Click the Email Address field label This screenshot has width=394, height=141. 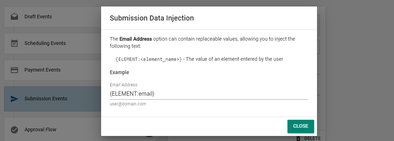pyautogui.click(x=123, y=85)
